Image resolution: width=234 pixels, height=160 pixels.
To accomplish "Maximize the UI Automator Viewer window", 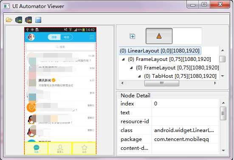I will pyautogui.click(x=204, y=5).
